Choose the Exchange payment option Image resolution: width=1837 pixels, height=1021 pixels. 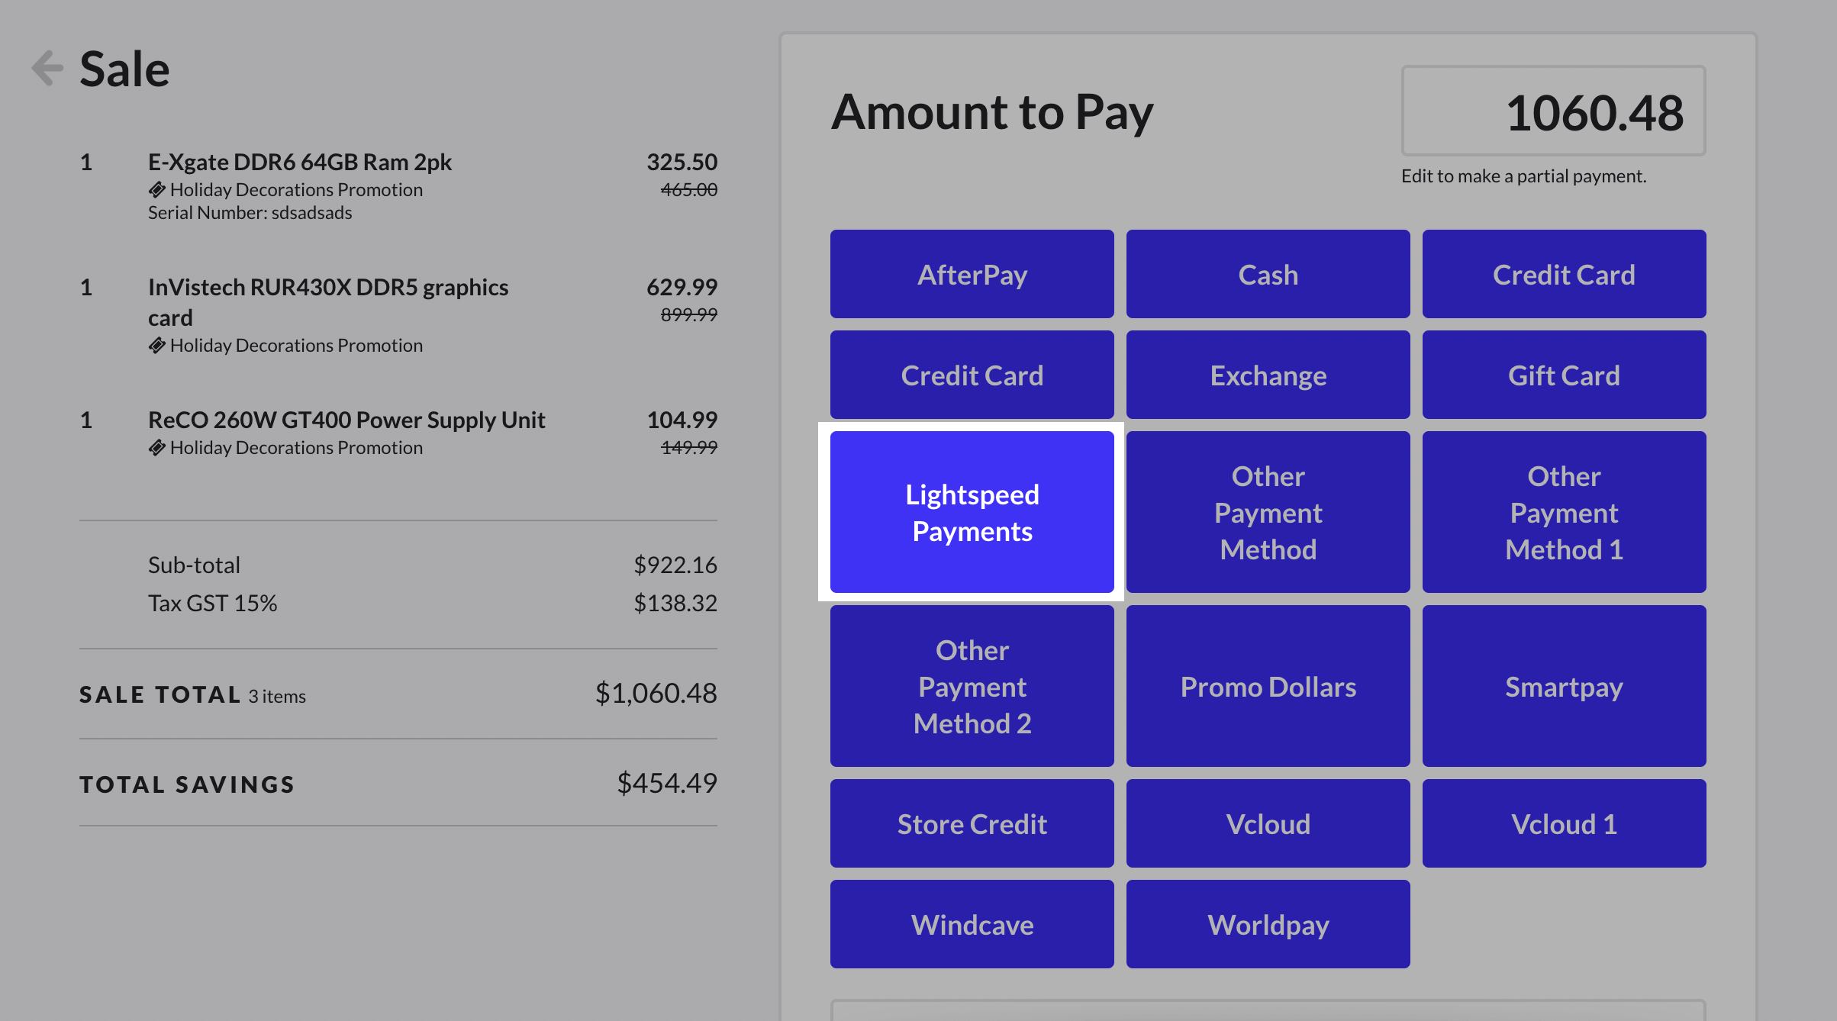click(1267, 375)
